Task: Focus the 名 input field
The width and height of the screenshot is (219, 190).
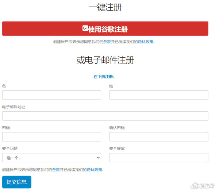Action: [x=51, y=95]
